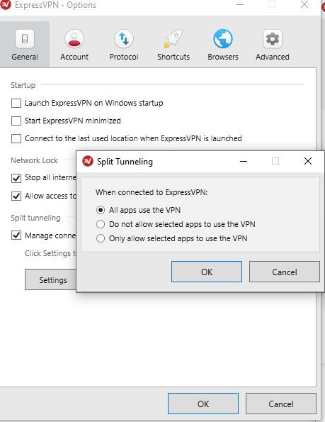The image size is (325, 422).
Task: Close the Split Tunneling dialog
Action: [x=308, y=161]
